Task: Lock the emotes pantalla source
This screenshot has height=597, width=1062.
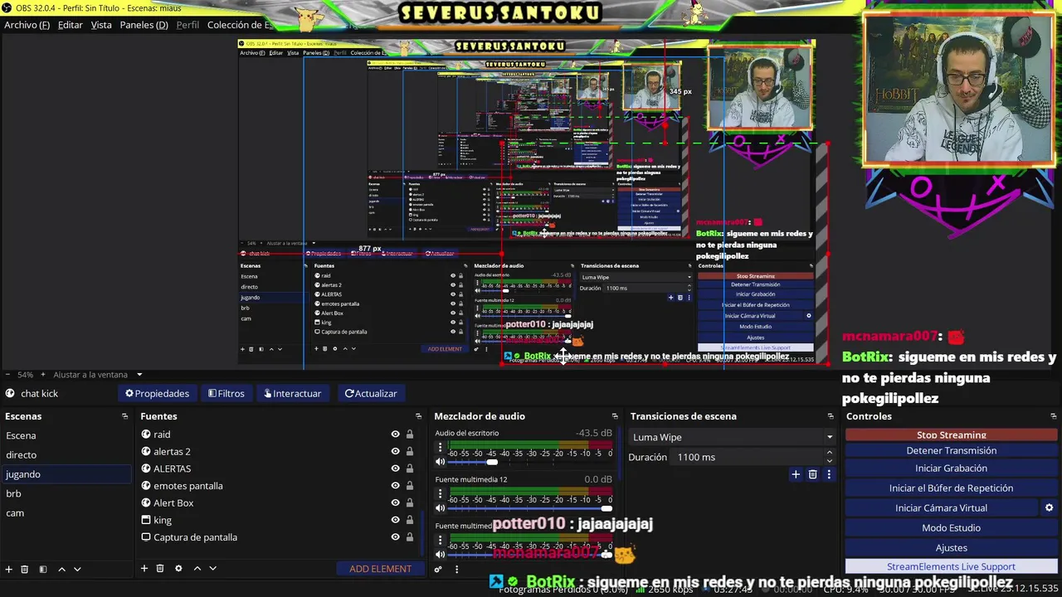Action: coord(409,486)
